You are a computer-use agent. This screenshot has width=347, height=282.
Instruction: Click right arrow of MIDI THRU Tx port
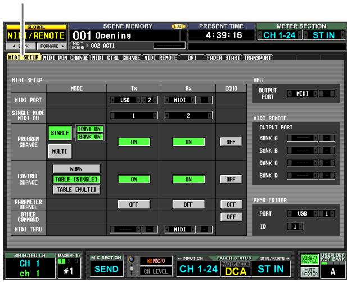click(x=138, y=229)
